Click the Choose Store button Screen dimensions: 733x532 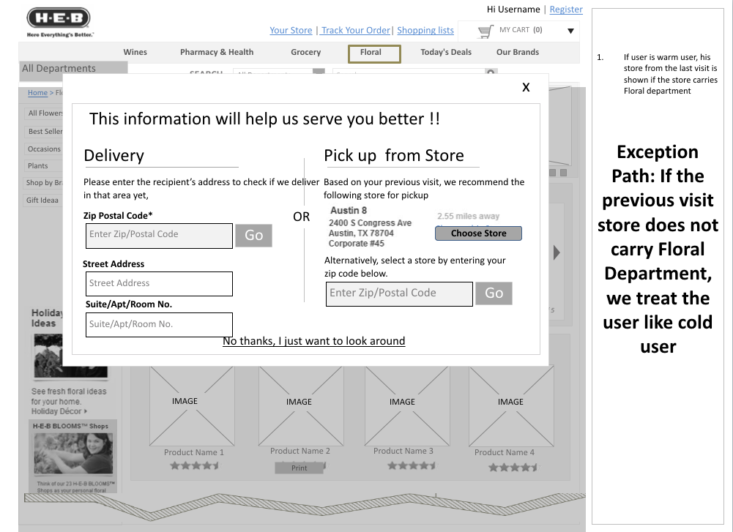478,233
